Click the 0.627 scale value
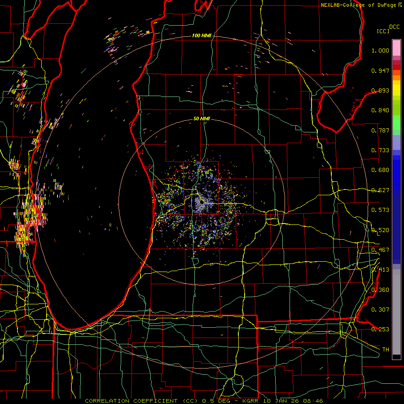Viewport: 404px width, 404px height. click(380, 190)
